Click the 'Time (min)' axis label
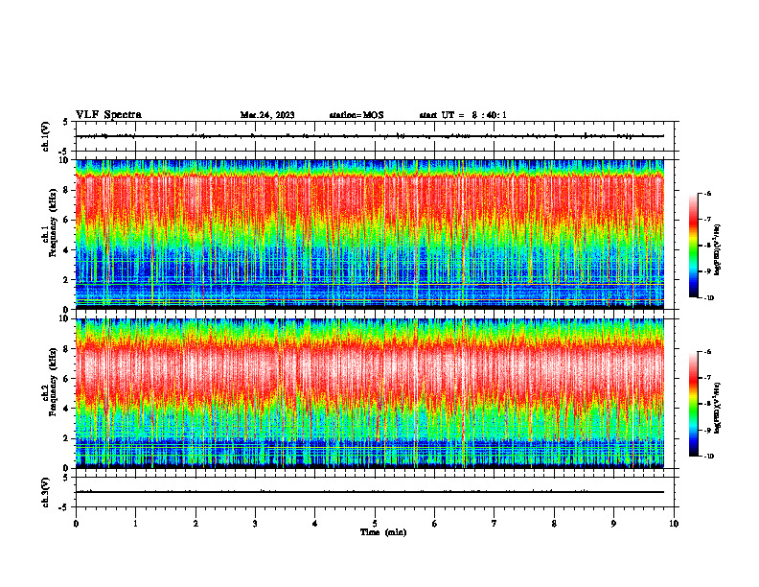 coord(383,532)
